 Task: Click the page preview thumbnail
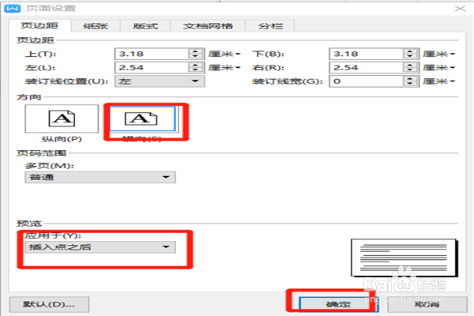404,258
